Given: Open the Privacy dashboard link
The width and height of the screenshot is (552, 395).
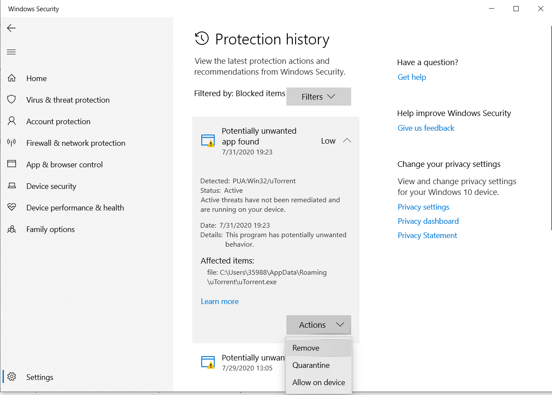Looking at the screenshot, I should [x=428, y=221].
